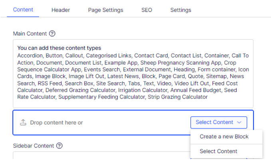
Task: Choose Select Content option in dropdown menu
Action: pos(218,151)
